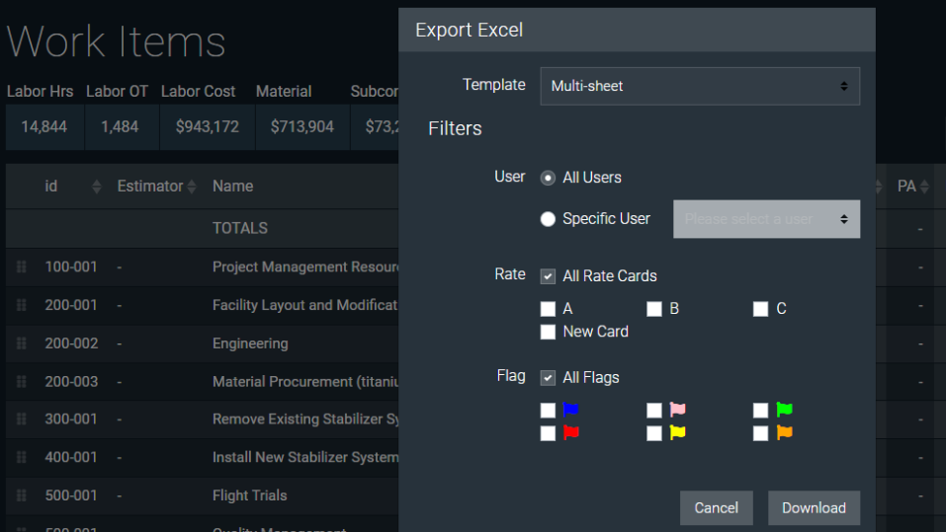Click the orange flag icon

(784, 432)
